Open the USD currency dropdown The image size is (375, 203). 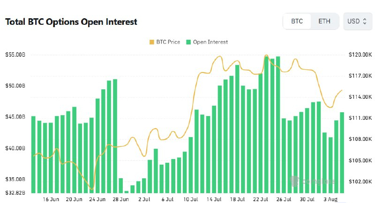(357, 22)
